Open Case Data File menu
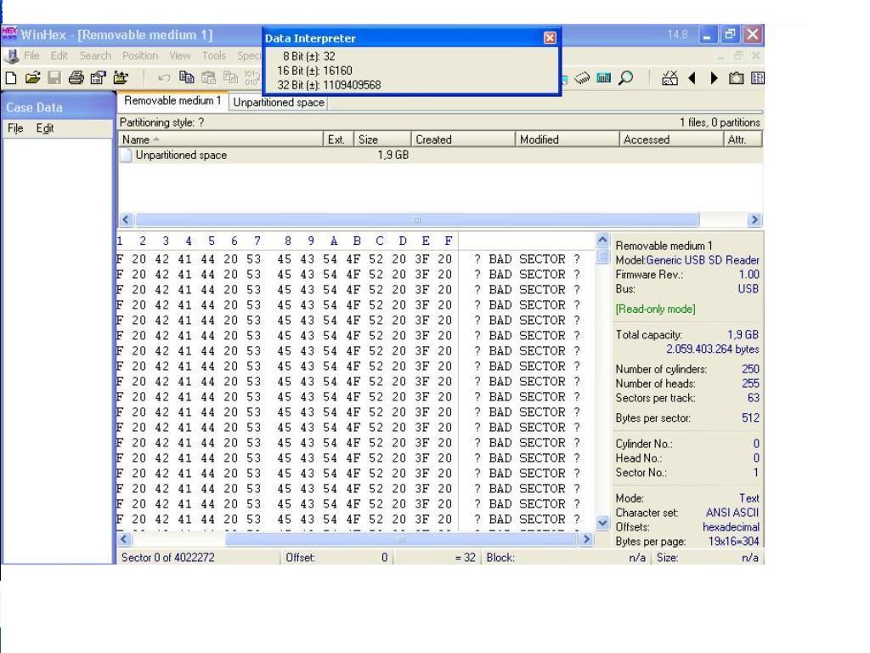Viewport: 870px width, 653px height. coord(15,128)
